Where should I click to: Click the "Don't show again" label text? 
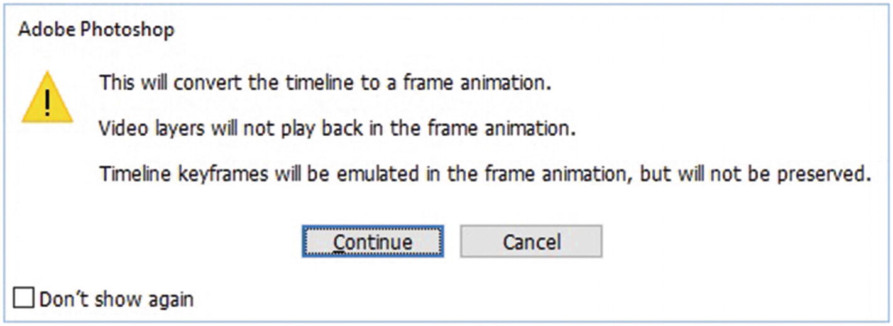[x=116, y=299]
